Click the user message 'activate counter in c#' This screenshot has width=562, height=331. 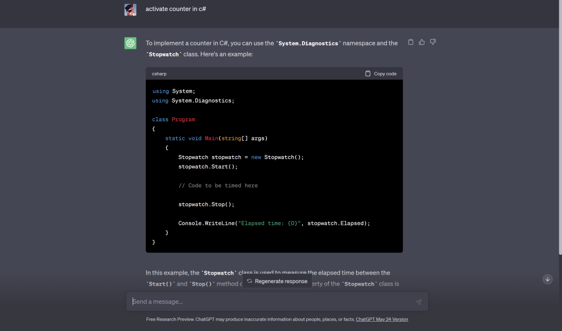click(x=176, y=9)
